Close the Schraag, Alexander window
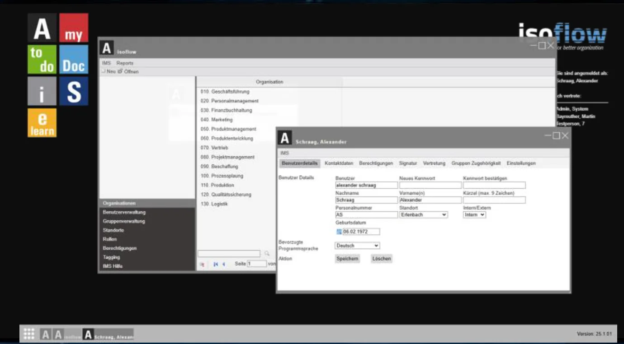The image size is (624, 344). (x=565, y=135)
